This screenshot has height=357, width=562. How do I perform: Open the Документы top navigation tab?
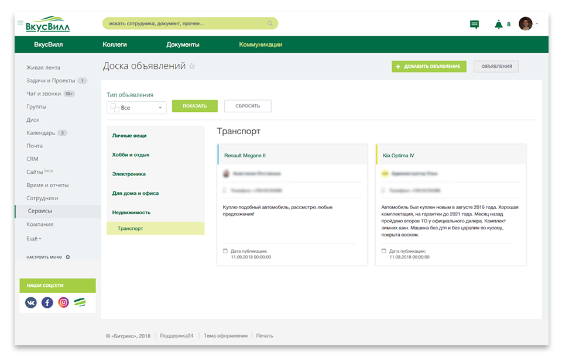183,44
